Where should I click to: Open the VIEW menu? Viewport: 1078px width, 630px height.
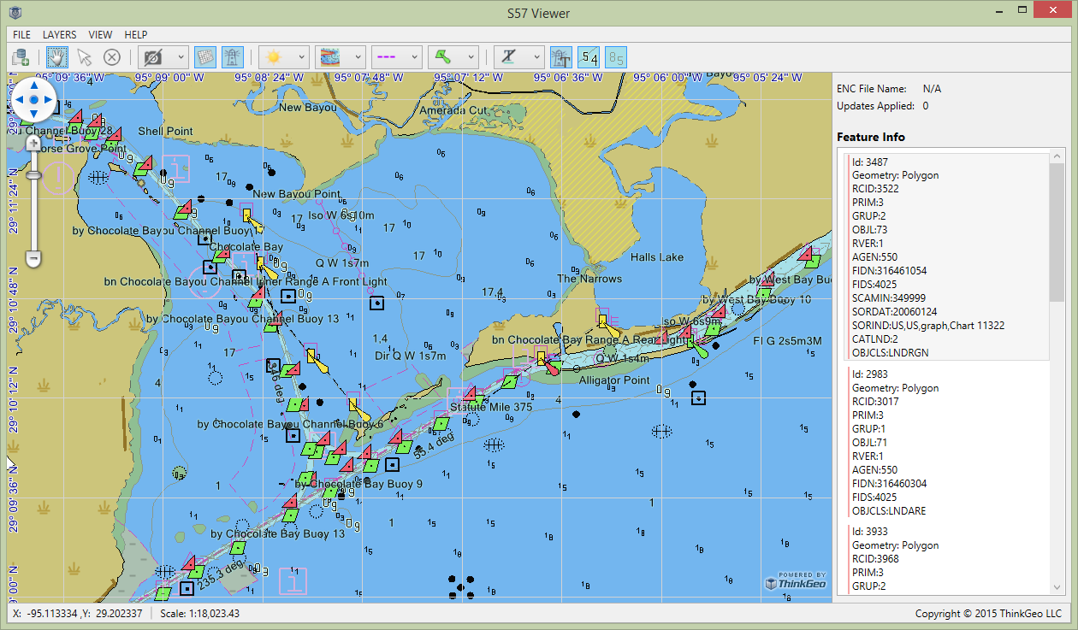(x=100, y=35)
